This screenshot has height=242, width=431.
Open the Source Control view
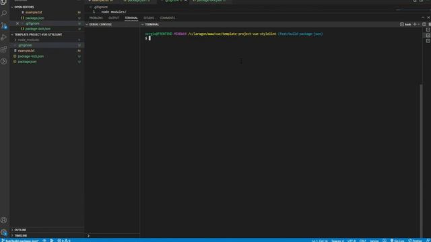pos(4,26)
